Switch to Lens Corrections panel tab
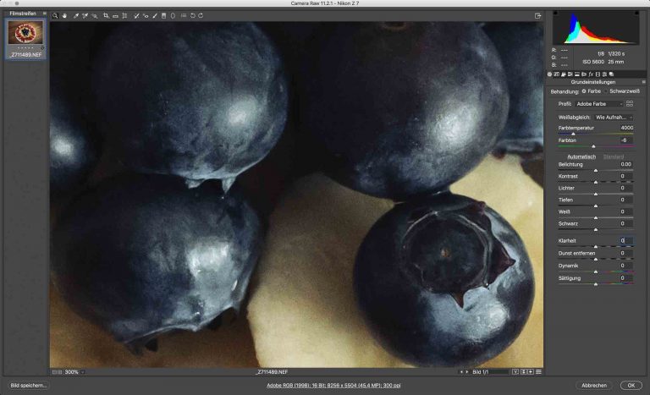Screen dimensions: 650x395 (x=584, y=74)
